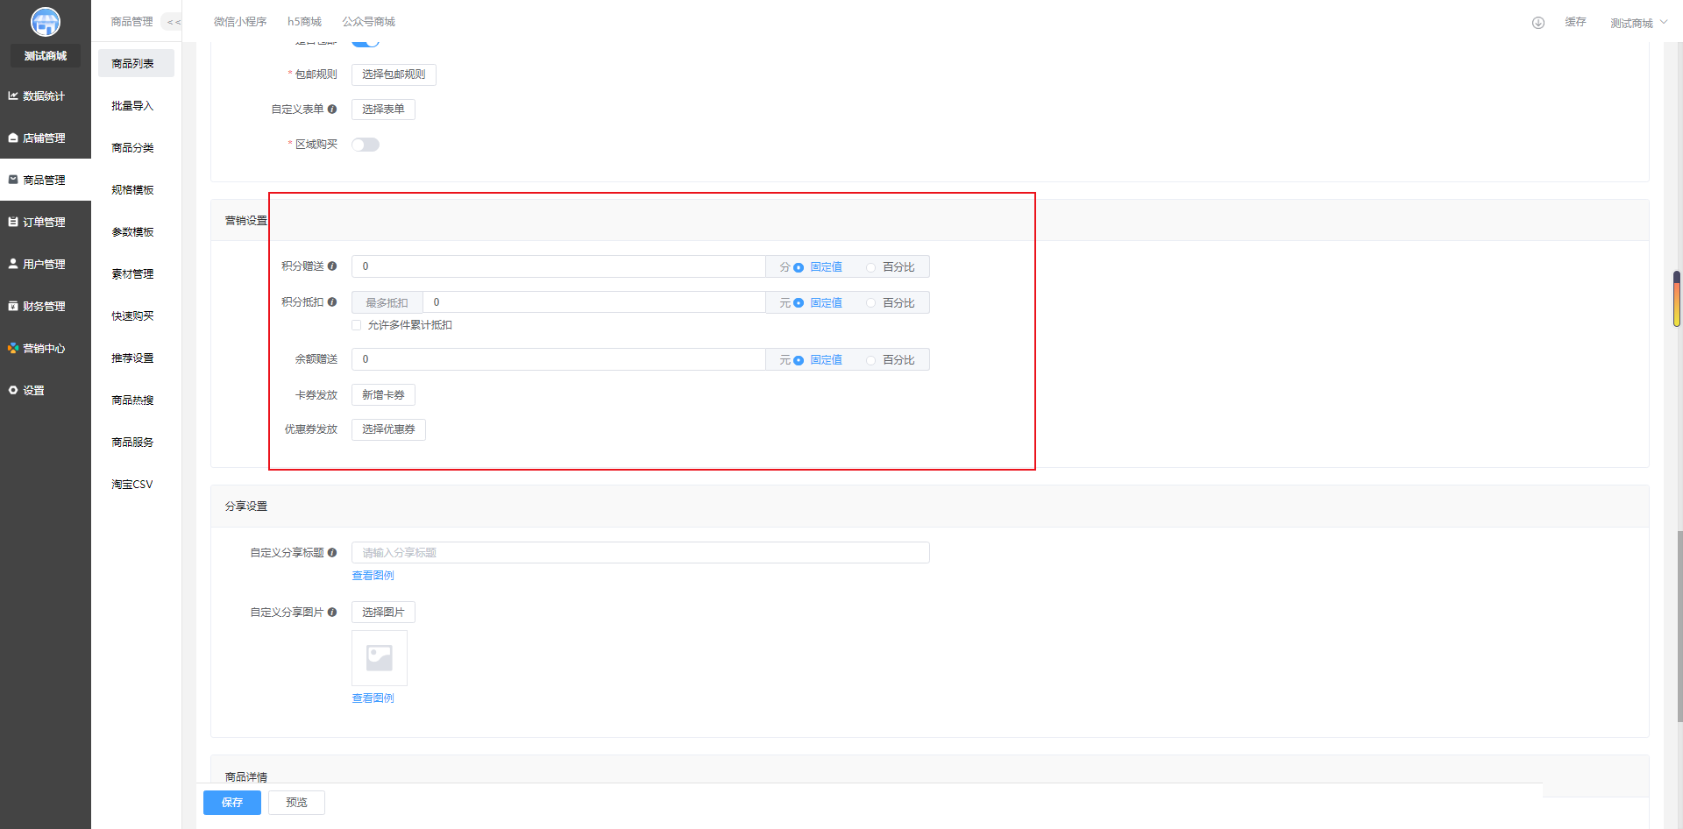Click 选择包邮规则 button

pyautogui.click(x=394, y=74)
